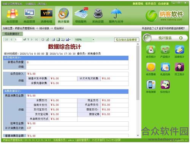190x143 pixels.
Task: Click 支付宝支付 label
Action: [x=41, y=110]
